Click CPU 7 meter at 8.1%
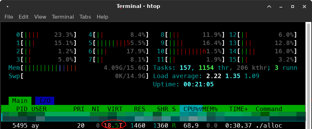312x129 pixels. [119, 60]
